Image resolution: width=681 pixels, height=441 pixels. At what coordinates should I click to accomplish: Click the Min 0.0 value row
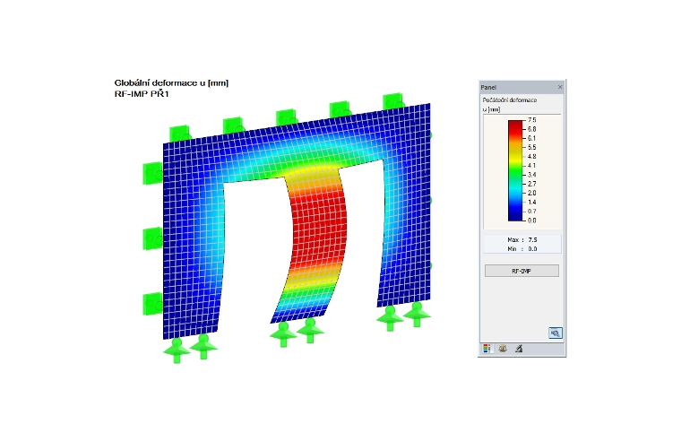coord(522,249)
